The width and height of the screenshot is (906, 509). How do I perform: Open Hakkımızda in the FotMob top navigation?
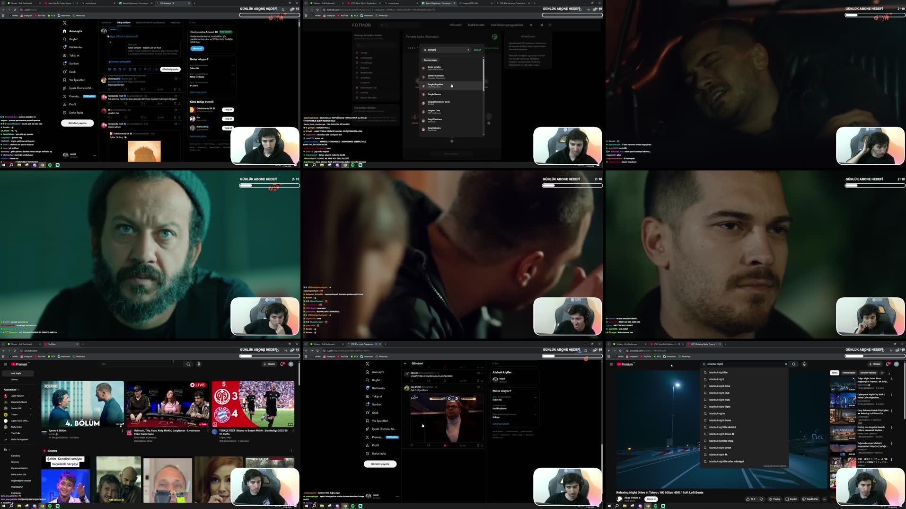point(476,25)
